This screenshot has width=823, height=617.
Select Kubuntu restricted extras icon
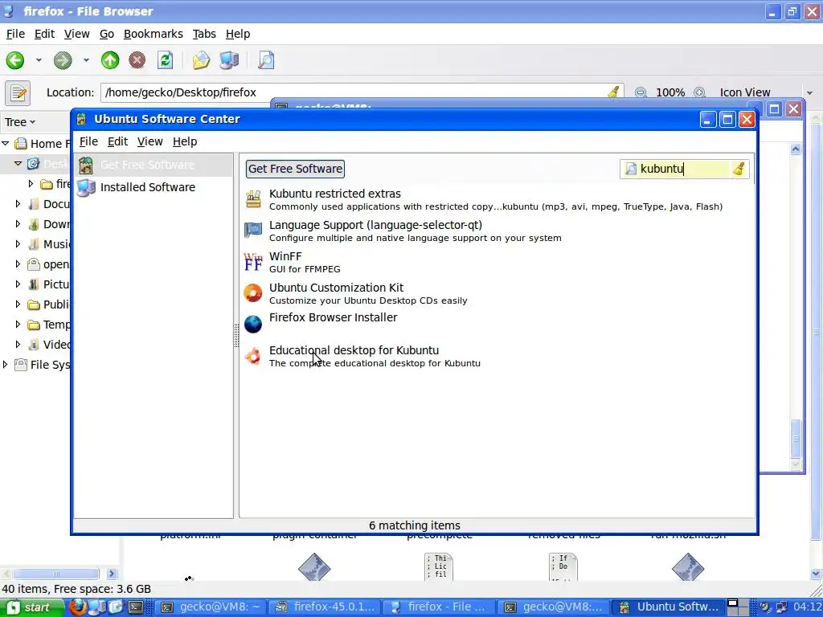[253, 199]
